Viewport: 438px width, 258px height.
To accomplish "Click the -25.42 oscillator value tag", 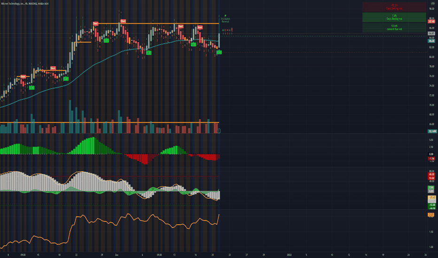I will (x=431, y=197).
